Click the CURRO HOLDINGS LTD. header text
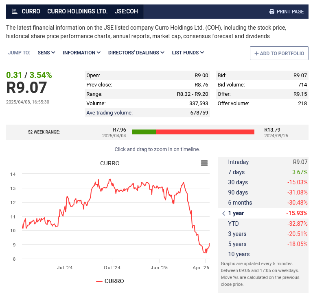The width and height of the screenshot is (313, 298). [x=77, y=11]
